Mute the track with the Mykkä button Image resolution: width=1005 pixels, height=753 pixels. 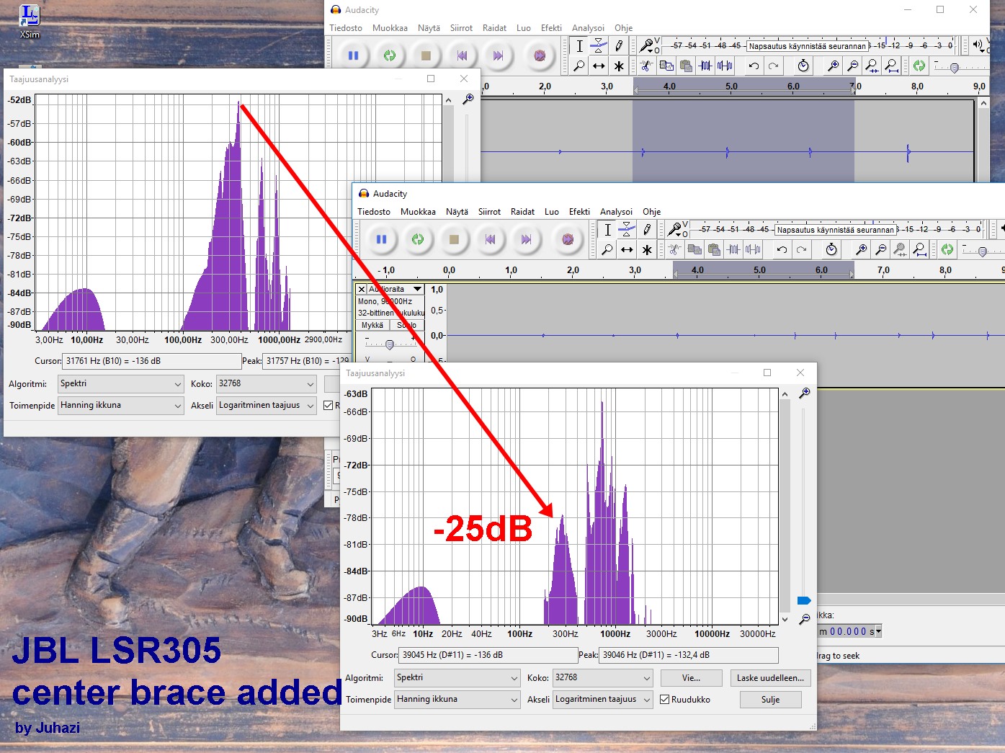pyautogui.click(x=372, y=325)
